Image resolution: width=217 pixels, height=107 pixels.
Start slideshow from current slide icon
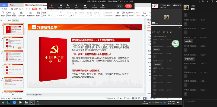coord(22,13)
